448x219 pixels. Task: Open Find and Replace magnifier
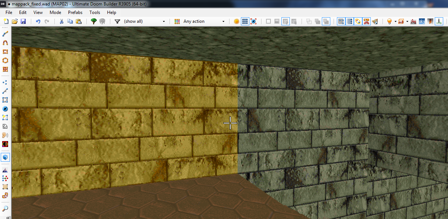[5, 209]
